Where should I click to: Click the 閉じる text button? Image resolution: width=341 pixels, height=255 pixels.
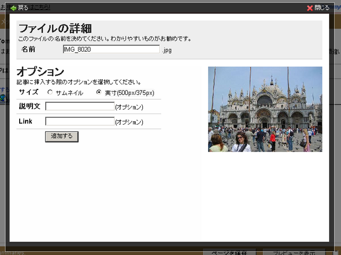(322, 8)
